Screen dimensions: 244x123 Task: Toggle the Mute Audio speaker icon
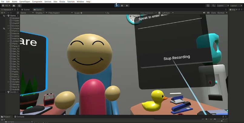[204, 13]
